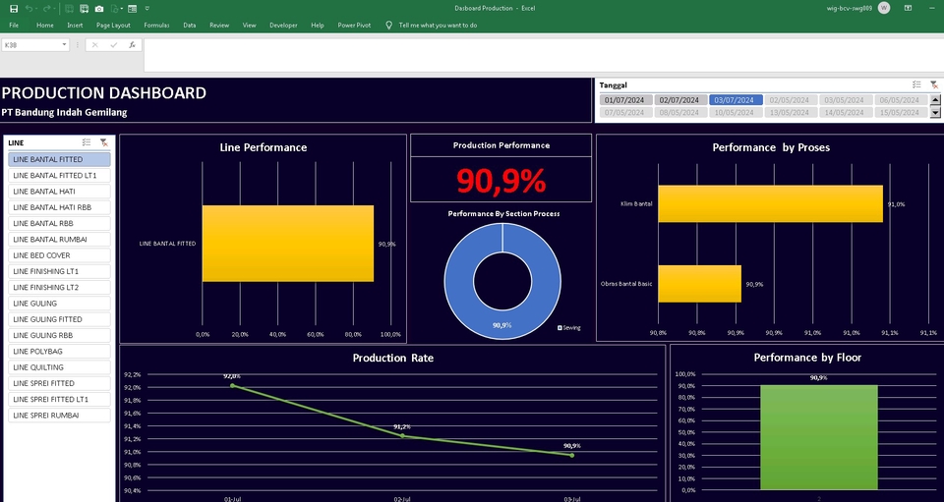Select LINE FINISHING LT2 slicer item
Screen dimensions: 944x502
(59, 288)
